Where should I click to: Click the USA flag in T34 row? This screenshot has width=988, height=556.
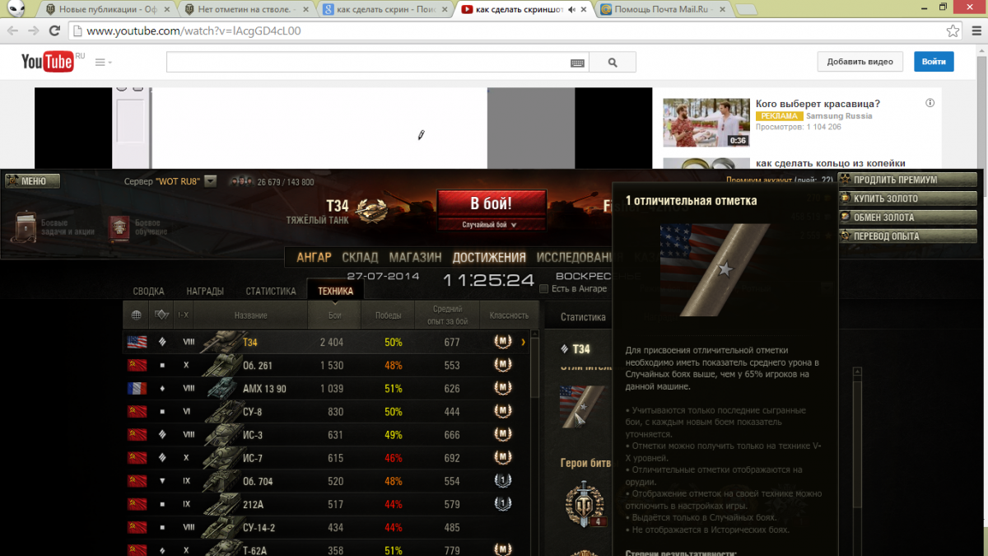(137, 342)
